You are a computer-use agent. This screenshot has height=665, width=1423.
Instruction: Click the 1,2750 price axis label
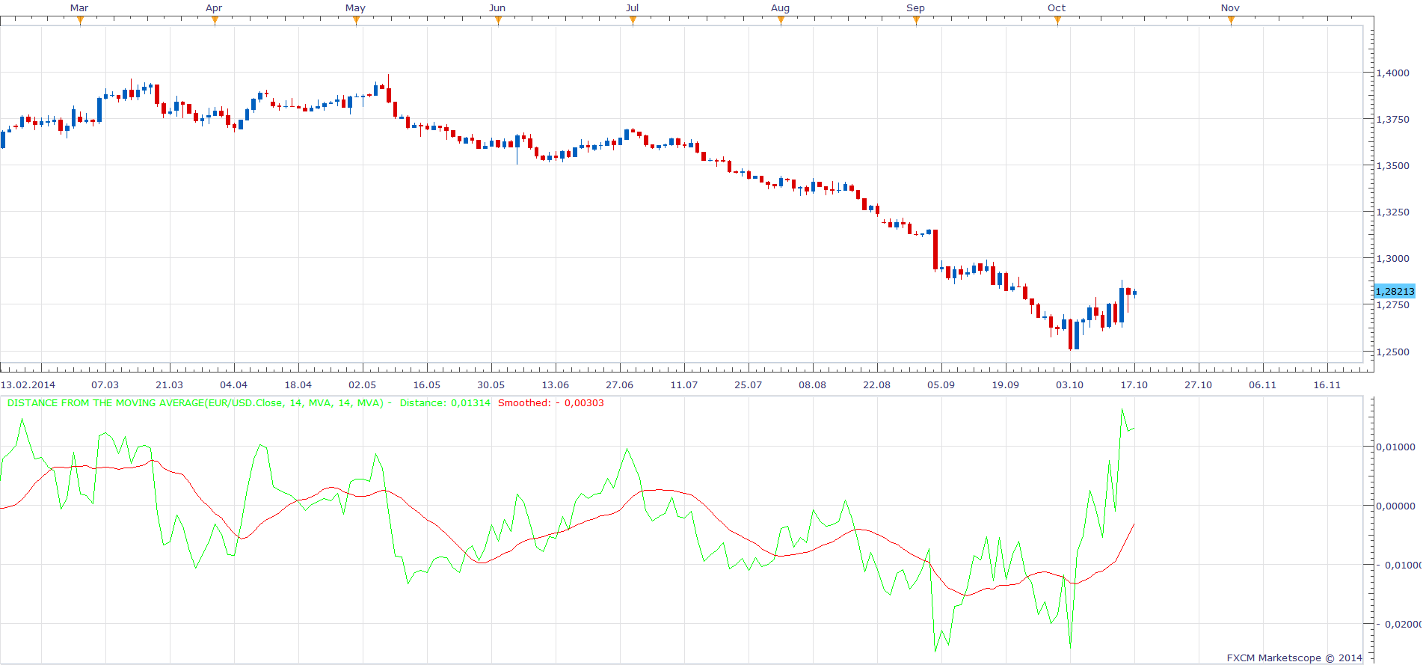coord(1392,304)
